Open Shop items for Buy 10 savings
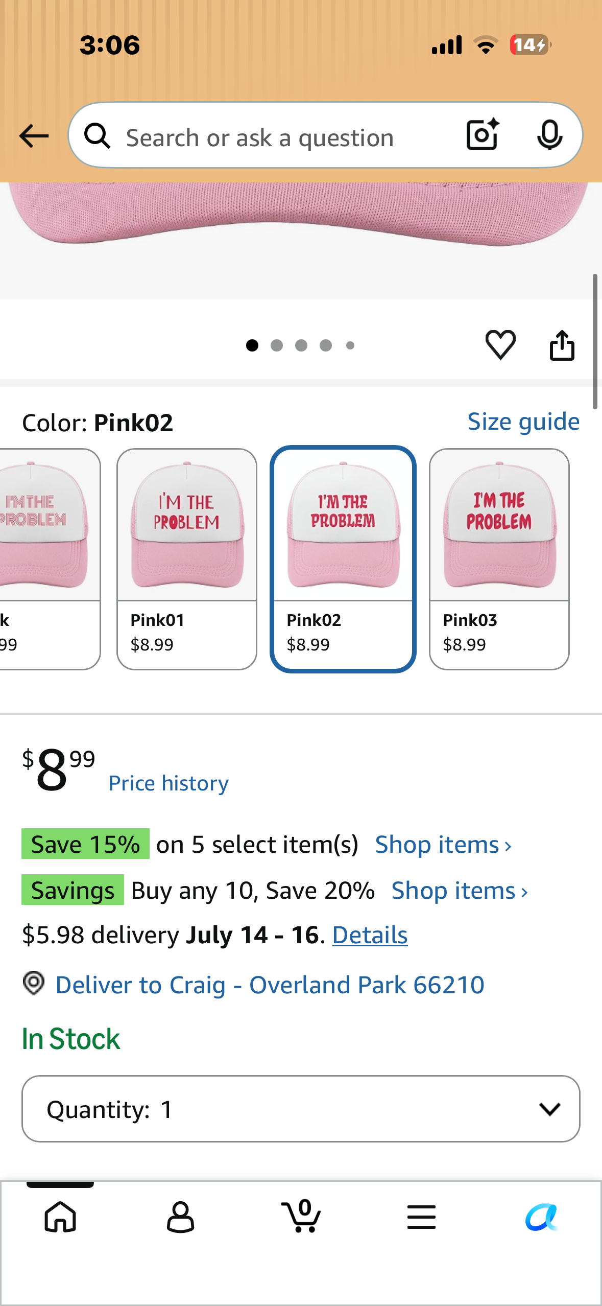 [x=460, y=891]
